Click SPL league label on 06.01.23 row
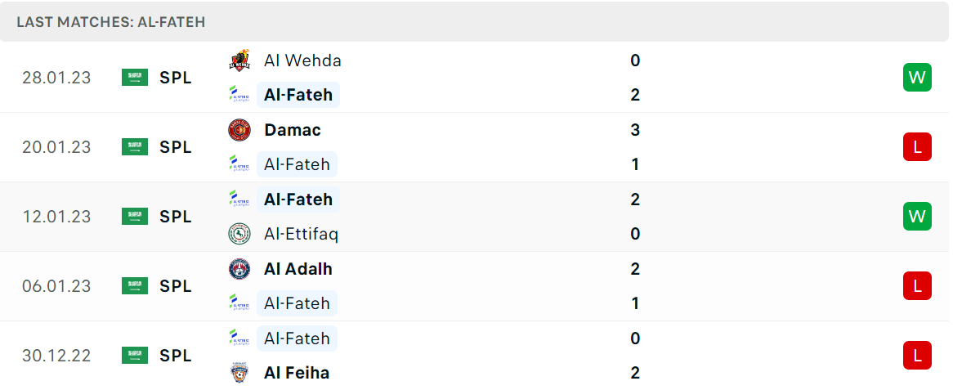 176,286
